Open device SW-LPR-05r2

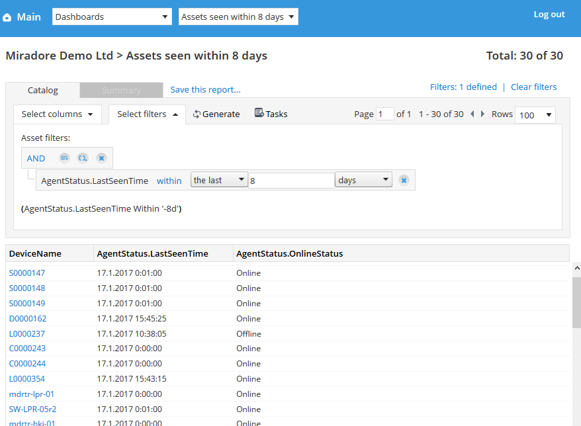click(32, 409)
